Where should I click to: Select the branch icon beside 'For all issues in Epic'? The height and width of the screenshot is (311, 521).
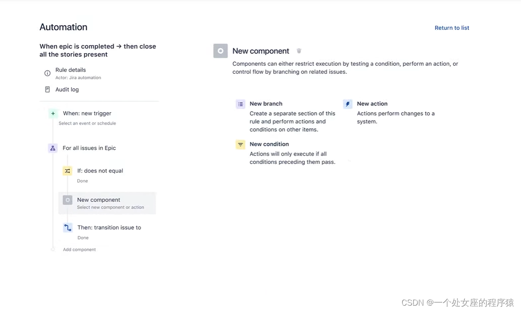point(53,148)
